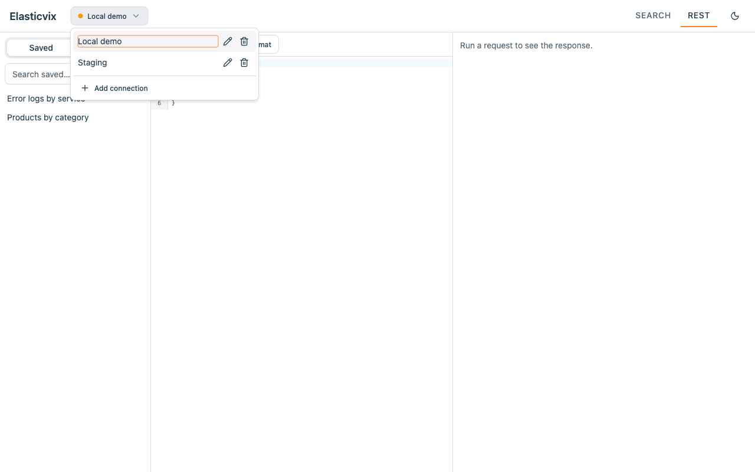The image size is (755, 472).
Task: Delete the Staging connection
Action: pos(244,63)
